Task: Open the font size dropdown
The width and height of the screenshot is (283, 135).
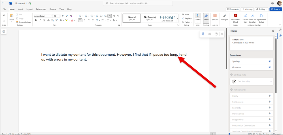Action: (x=59, y=16)
